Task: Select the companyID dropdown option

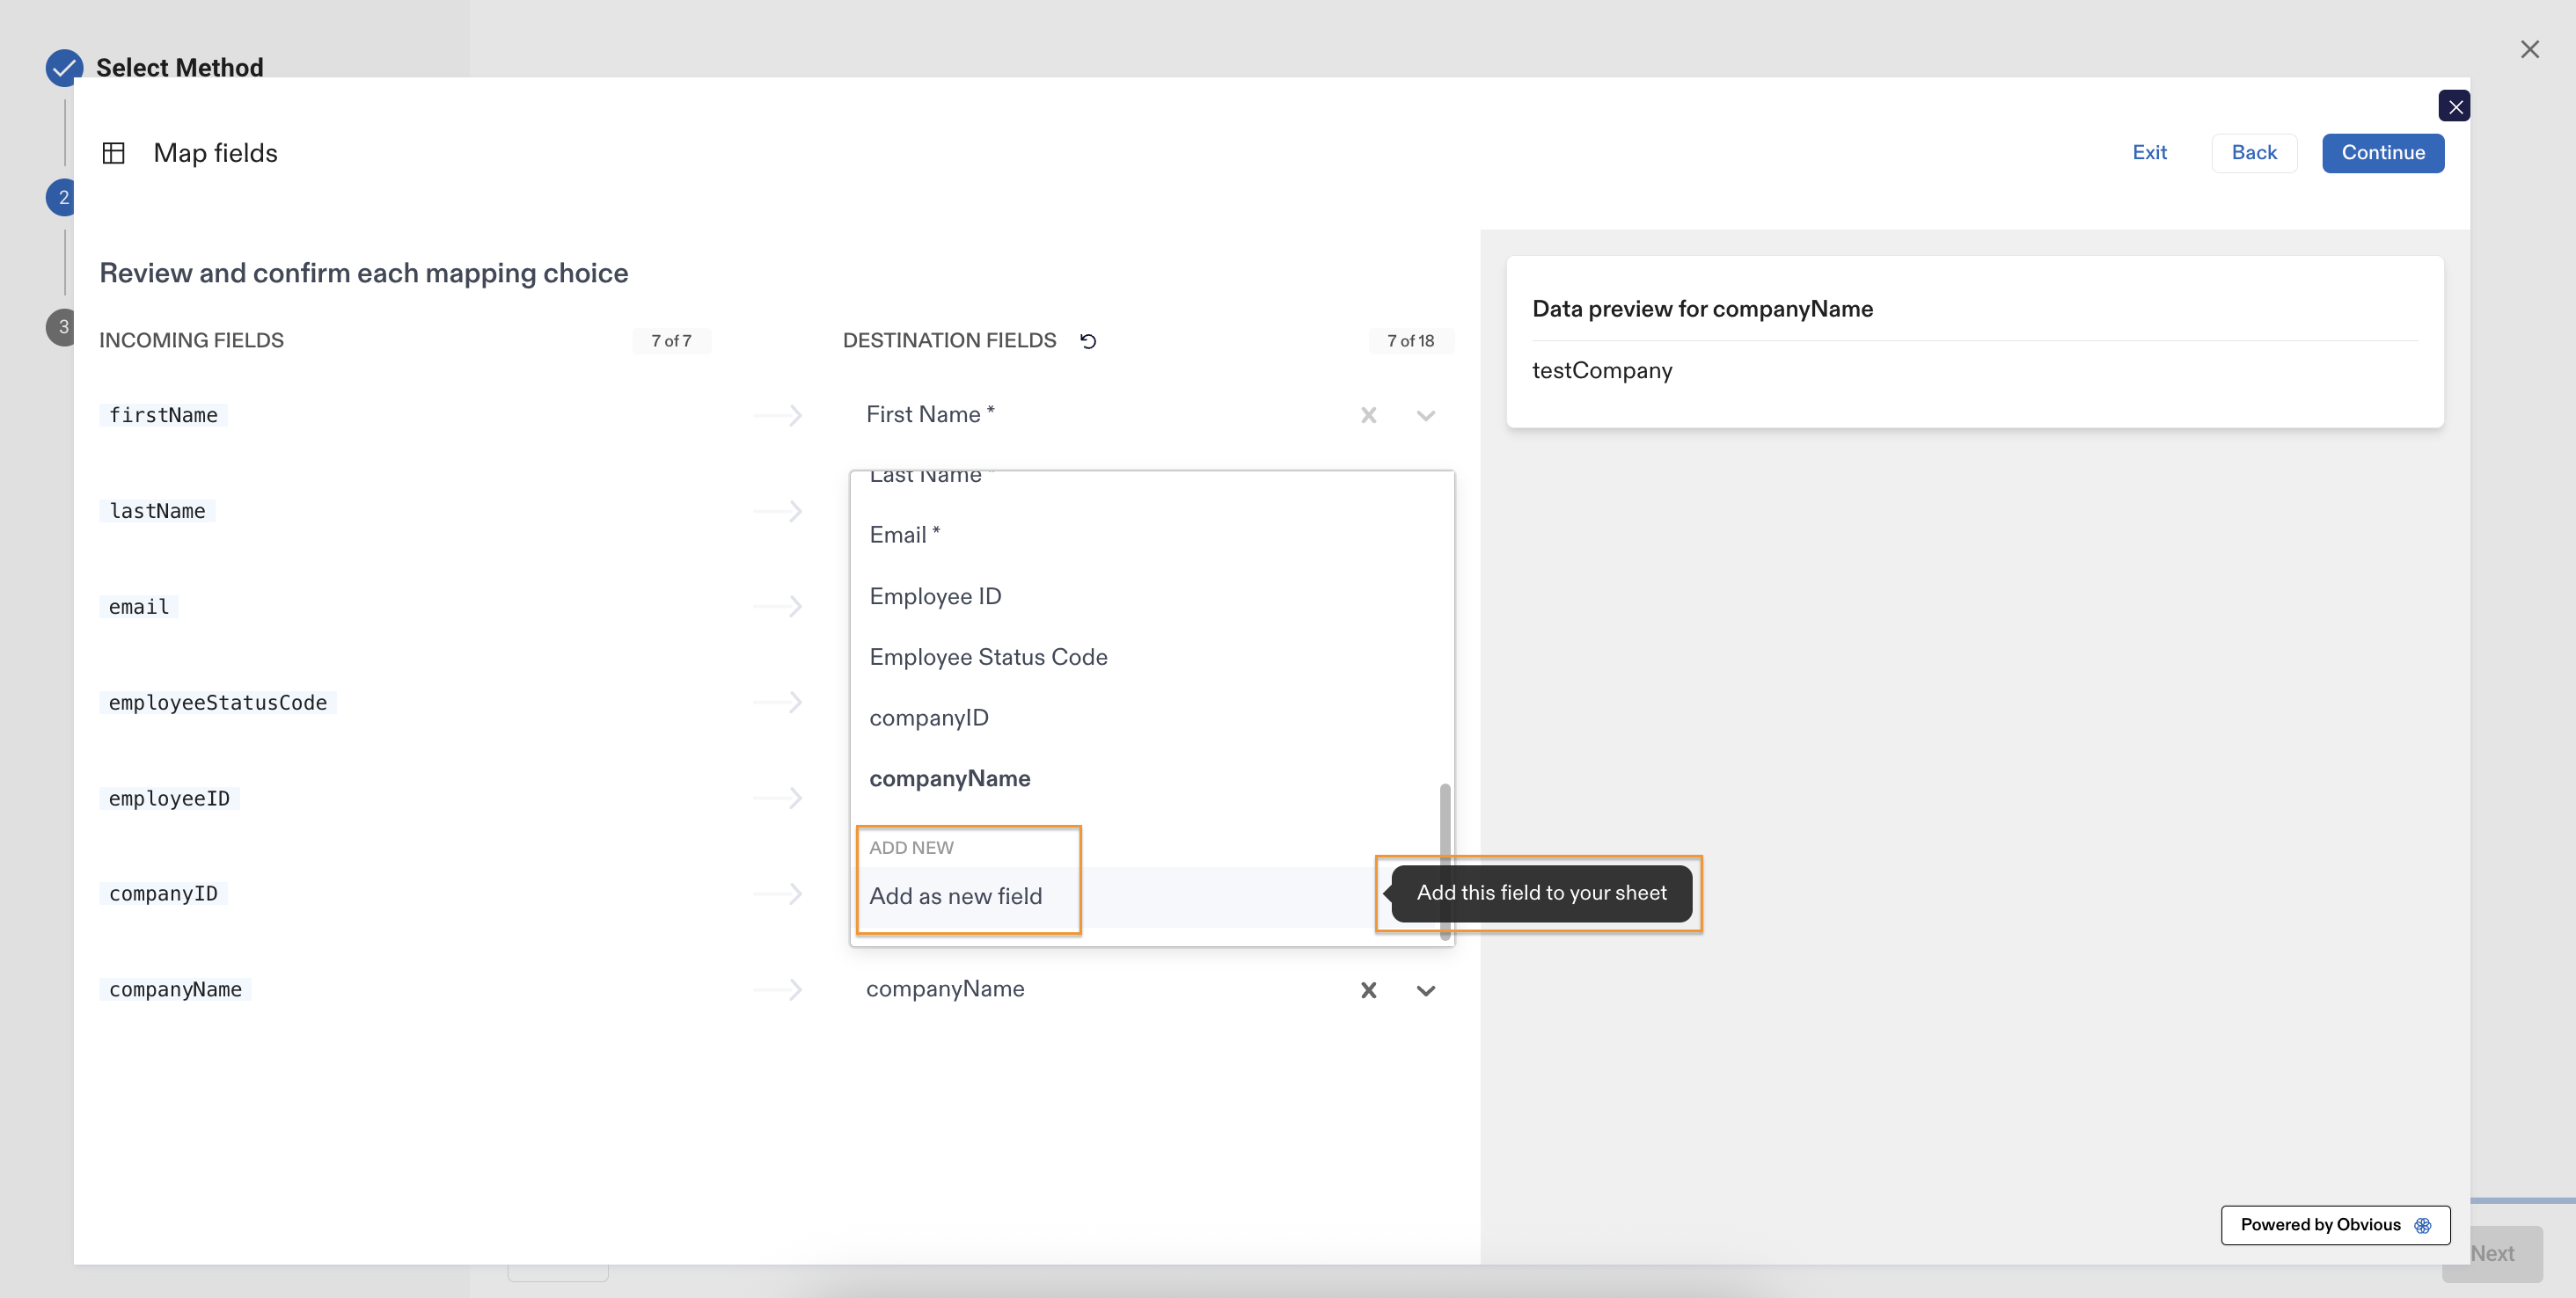Action: pos(928,718)
